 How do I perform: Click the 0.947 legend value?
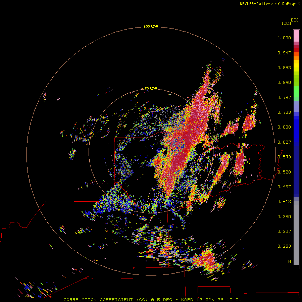coord(284,53)
